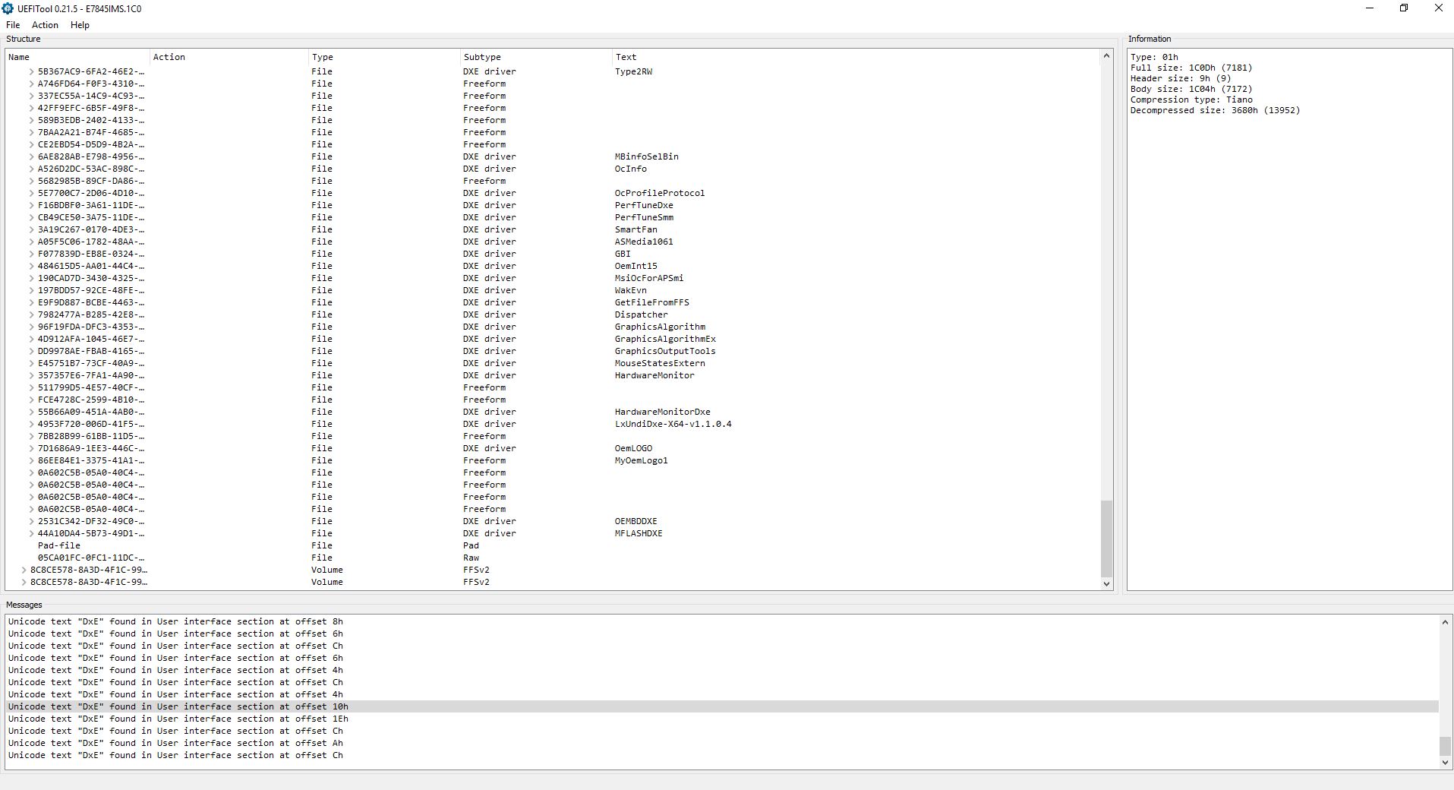1454x790 pixels.
Task: Select the 7BB28B99-61BB-11D5 Freeform row
Action: (x=553, y=436)
